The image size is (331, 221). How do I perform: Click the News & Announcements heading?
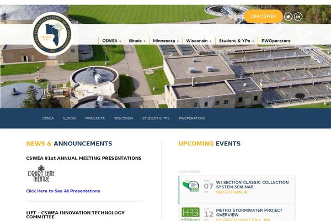coord(69,144)
